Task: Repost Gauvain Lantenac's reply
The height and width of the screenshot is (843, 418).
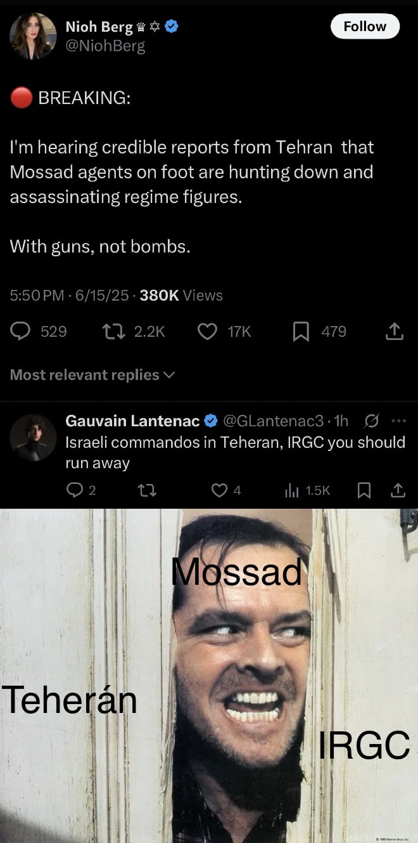Action: [147, 490]
